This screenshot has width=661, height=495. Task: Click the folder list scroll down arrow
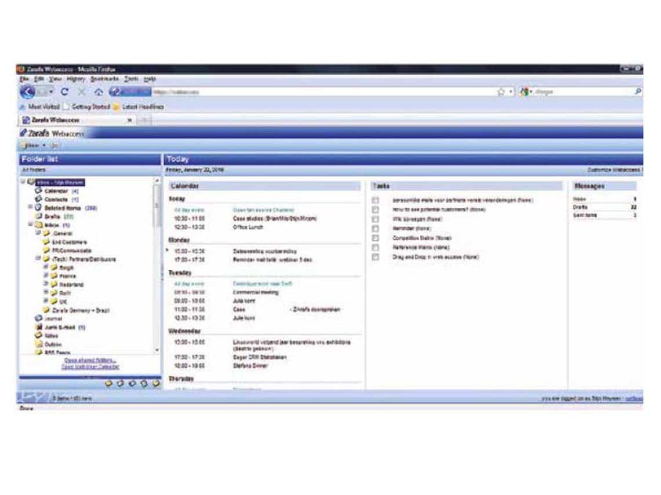[x=157, y=350]
